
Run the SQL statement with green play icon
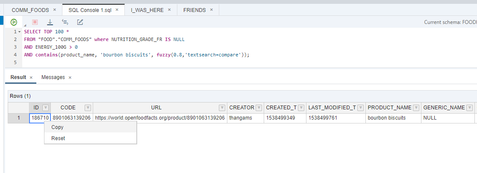coord(14,22)
